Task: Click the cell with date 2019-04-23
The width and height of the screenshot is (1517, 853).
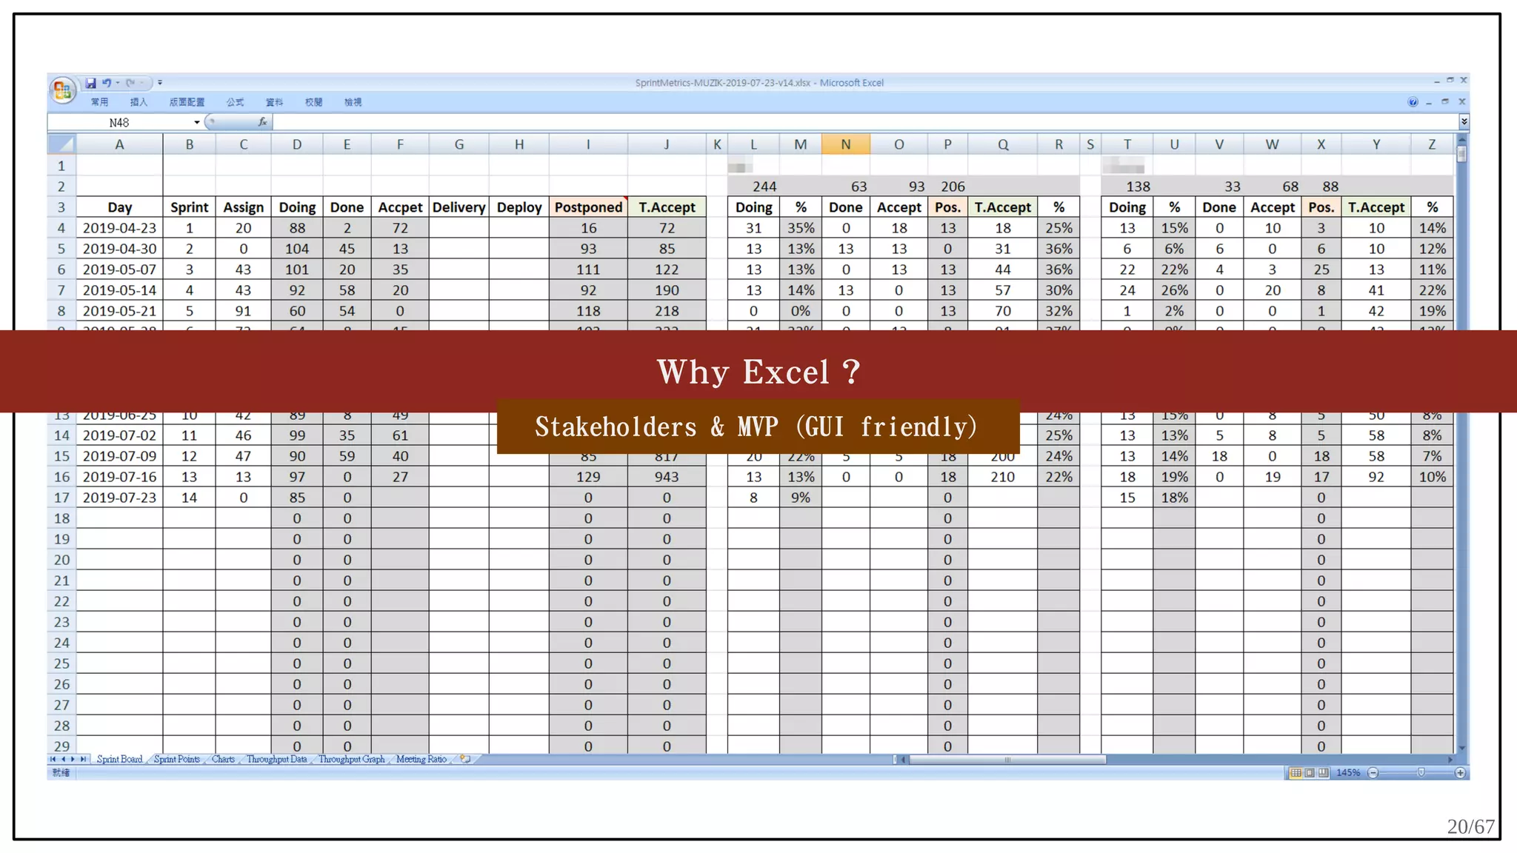Action: tap(119, 228)
